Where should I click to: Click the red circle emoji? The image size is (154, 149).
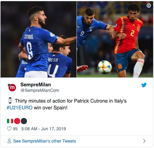17,121
